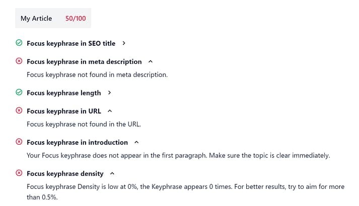Image resolution: width=359 pixels, height=206 pixels.
Task: Expand the SEO title check chevron
Action: pyautogui.click(x=124, y=43)
